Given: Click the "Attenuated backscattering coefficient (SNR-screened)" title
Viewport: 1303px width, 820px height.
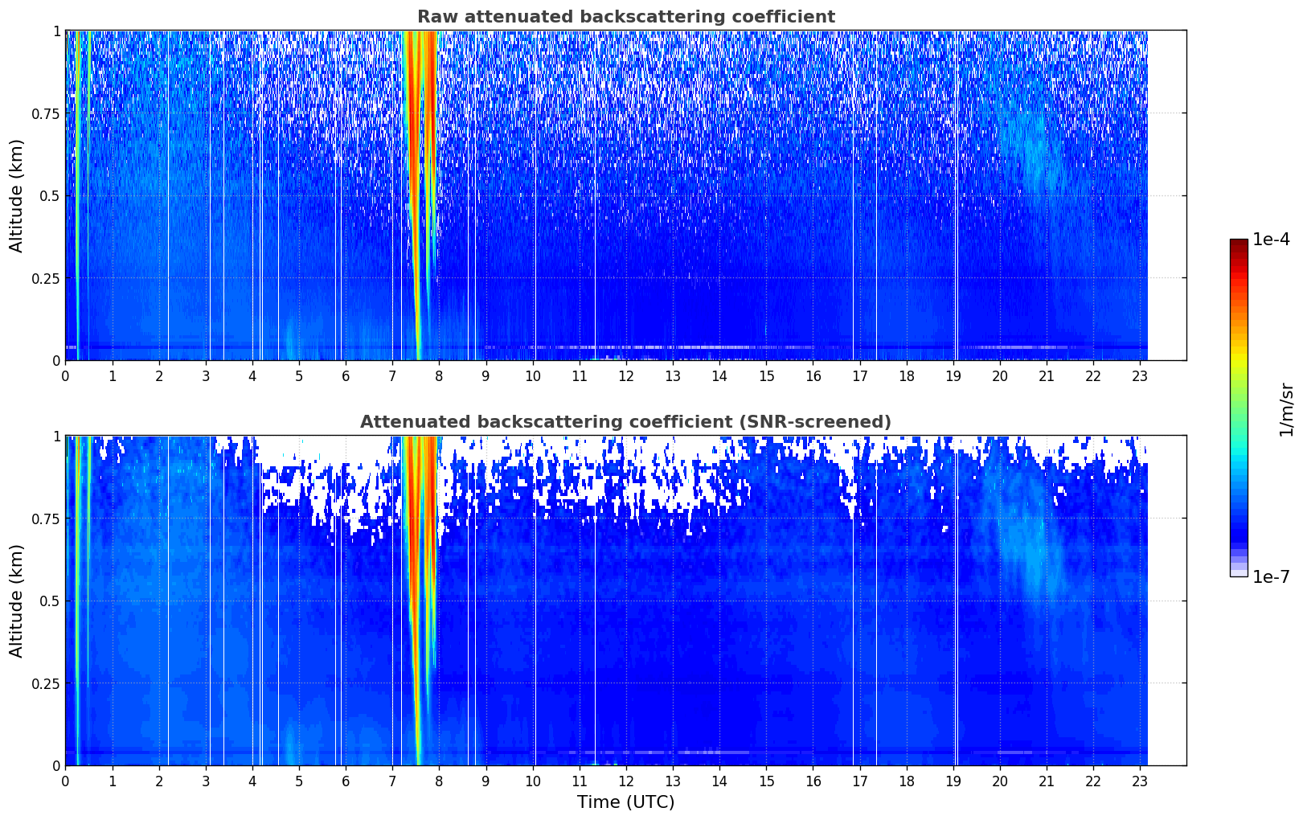Looking at the screenshot, I should (625, 422).
